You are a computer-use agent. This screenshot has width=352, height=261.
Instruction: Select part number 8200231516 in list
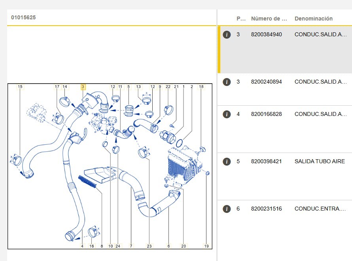click(x=266, y=209)
